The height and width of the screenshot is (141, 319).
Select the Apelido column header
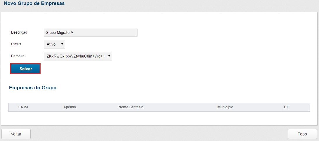(69, 107)
